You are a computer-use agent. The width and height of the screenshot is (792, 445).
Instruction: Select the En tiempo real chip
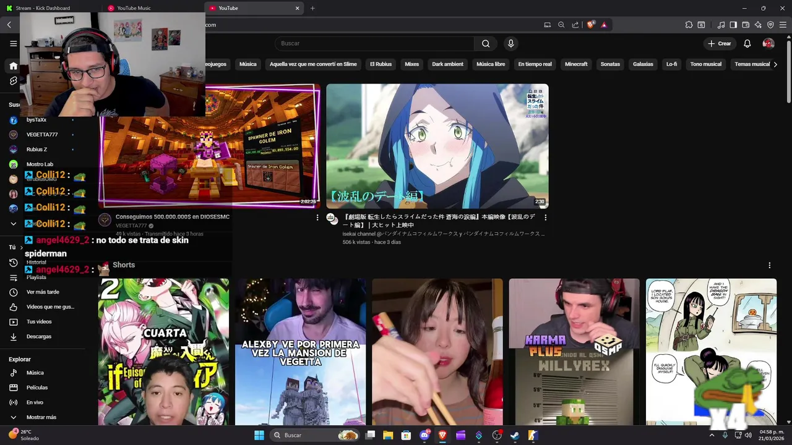[x=535, y=64]
